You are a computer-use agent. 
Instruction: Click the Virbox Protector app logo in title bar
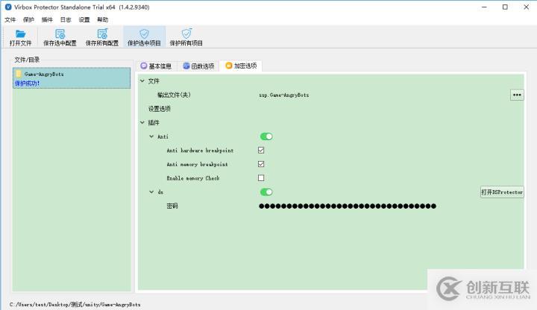(8, 7)
